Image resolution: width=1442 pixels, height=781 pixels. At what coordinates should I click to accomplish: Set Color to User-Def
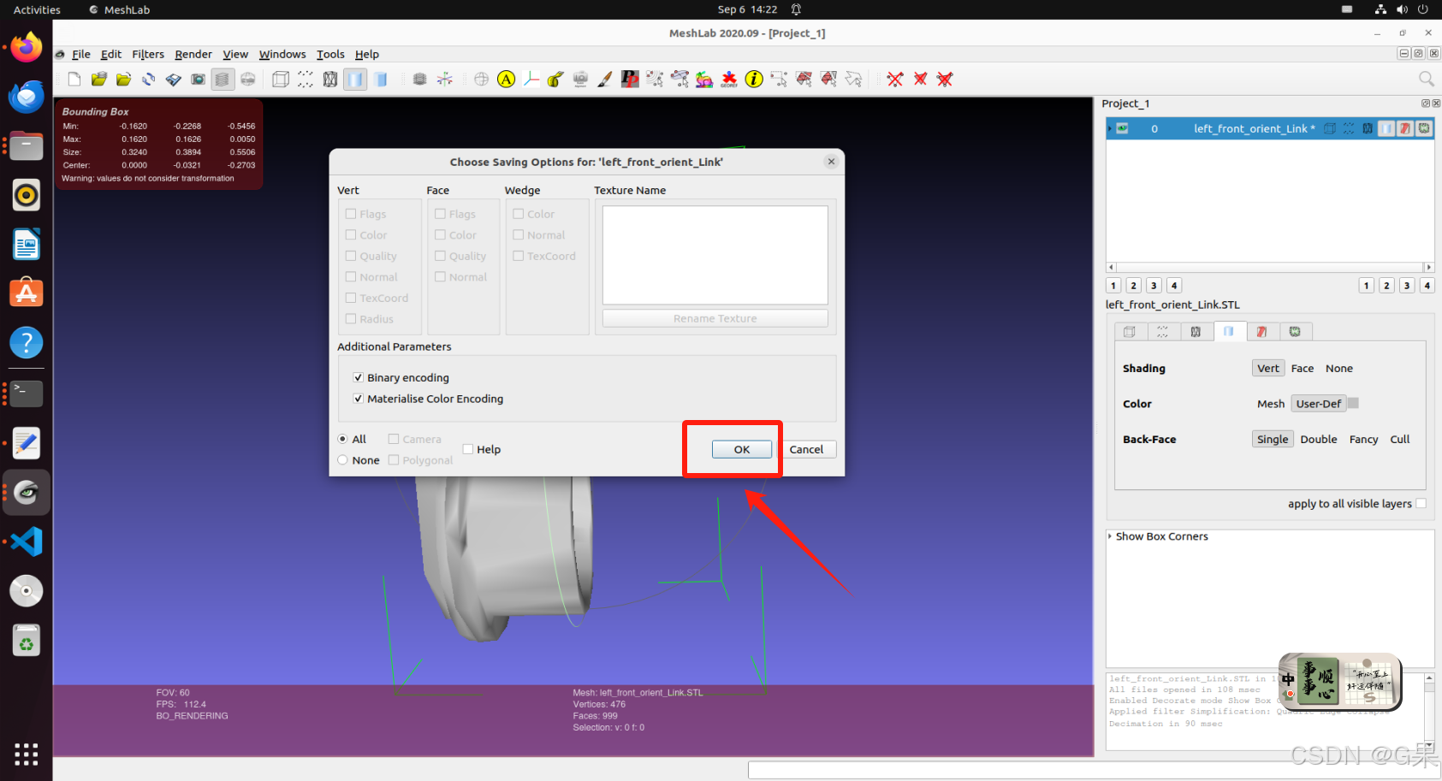coord(1318,404)
